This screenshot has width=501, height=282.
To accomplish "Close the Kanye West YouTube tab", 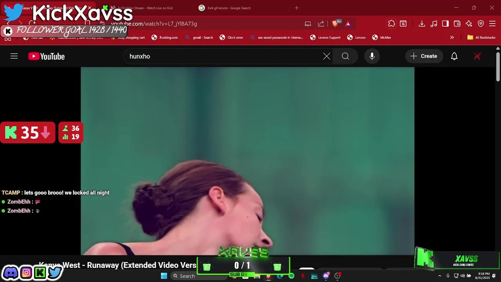I will (x=90, y=8).
